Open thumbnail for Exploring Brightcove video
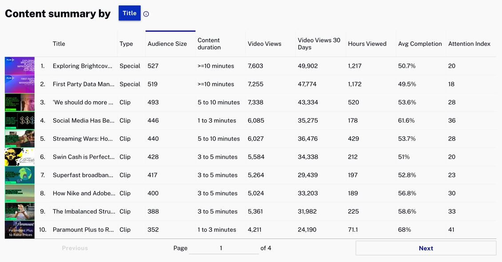 pos(20,66)
